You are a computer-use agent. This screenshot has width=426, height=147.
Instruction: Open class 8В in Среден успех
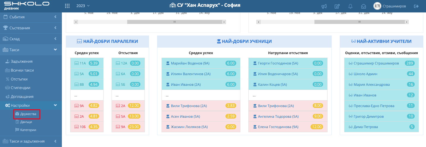coord(87,84)
